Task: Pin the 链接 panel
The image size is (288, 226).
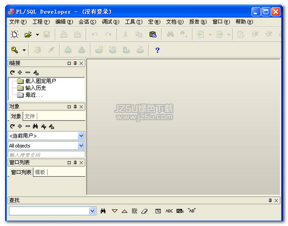Action: [x=75, y=63]
